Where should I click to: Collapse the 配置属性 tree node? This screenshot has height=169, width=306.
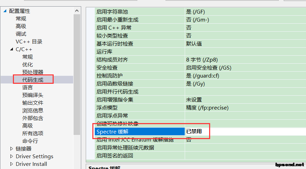point(5,11)
